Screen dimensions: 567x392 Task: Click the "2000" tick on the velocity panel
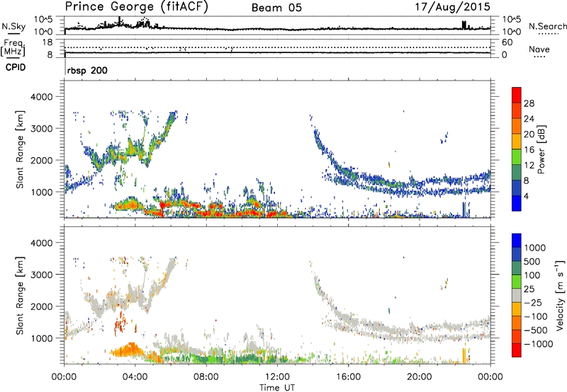click(x=41, y=306)
